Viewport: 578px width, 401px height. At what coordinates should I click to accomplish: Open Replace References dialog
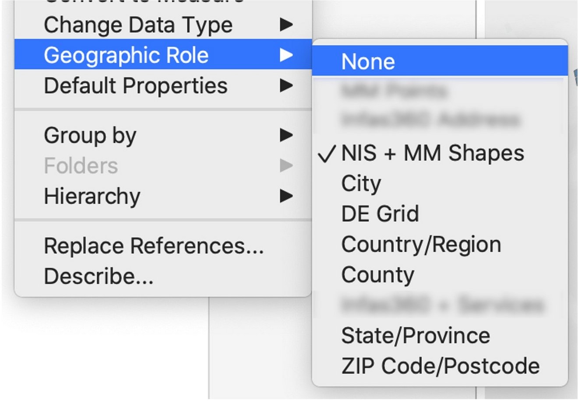click(x=153, y=246)
